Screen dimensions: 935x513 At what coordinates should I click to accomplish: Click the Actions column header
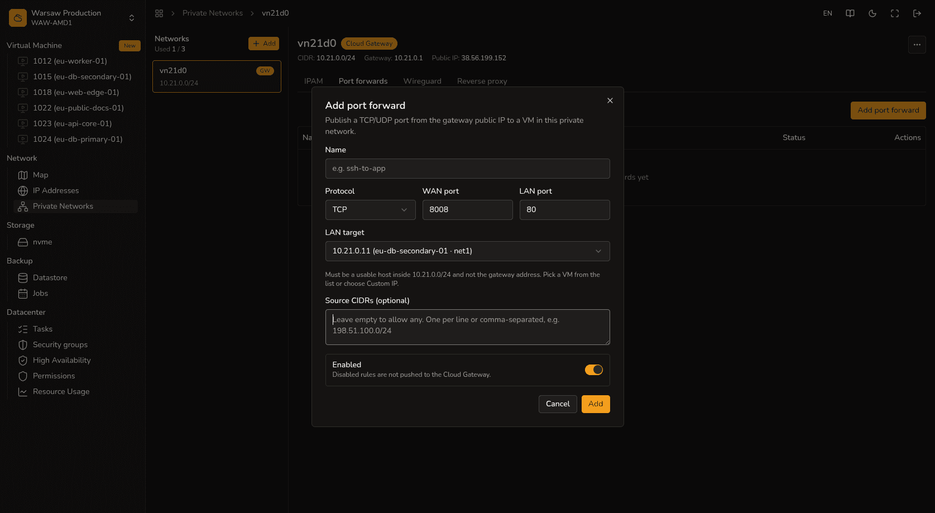coord(908,137)
